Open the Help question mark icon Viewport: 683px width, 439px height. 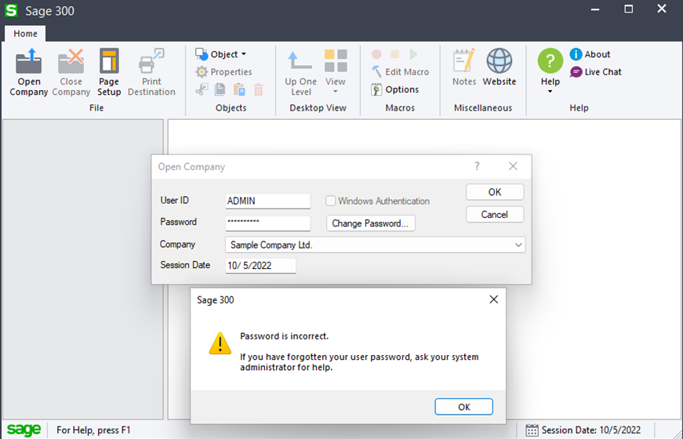pos(550,60)
